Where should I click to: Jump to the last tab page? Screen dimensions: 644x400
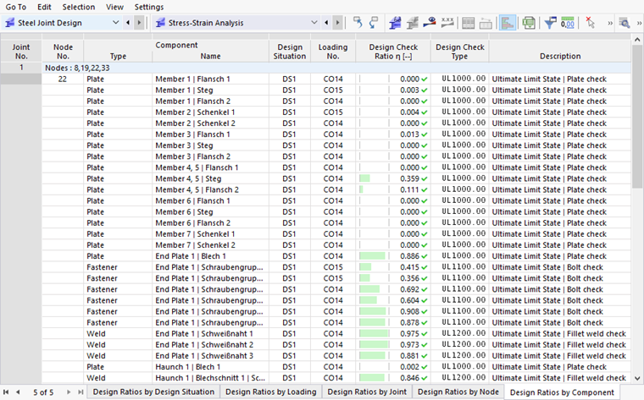pyautogui.click(x=80, y=392)
